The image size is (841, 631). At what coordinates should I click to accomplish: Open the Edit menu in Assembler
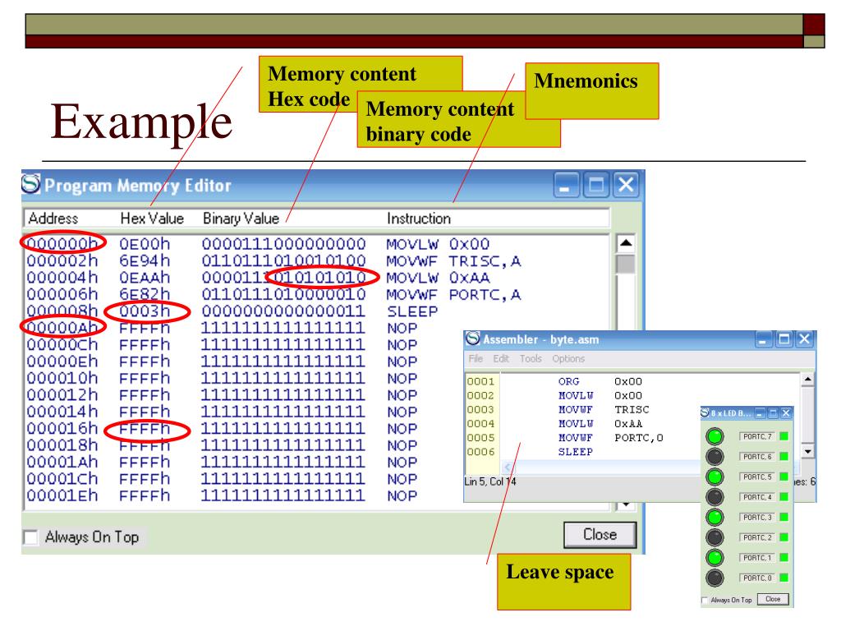pos(501,358)
